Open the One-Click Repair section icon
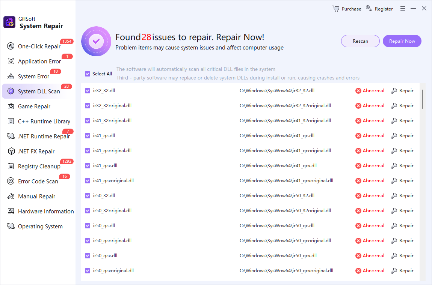The image size is (432, 285). 11,46
